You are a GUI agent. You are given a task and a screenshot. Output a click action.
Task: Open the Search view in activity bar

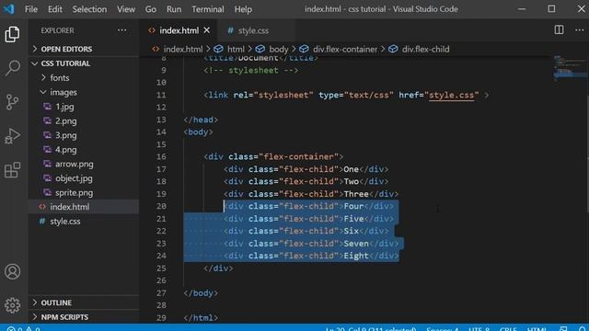(x=12, y=68)
